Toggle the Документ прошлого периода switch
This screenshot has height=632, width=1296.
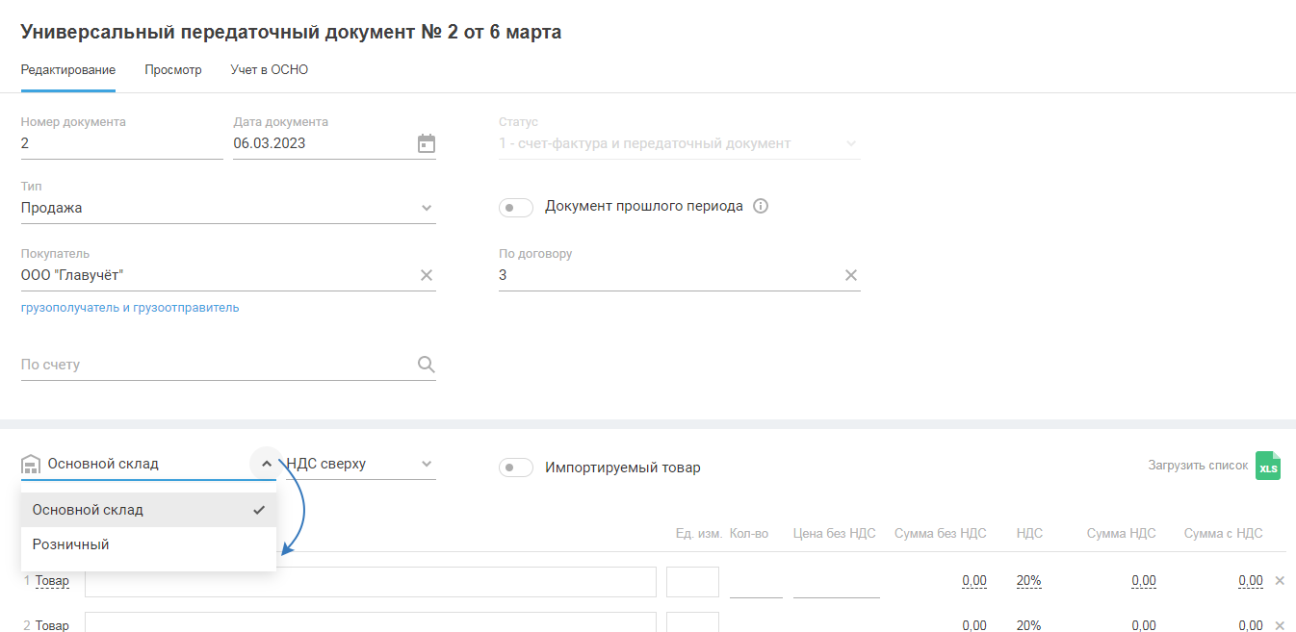pyautogui.click(x=516, y=208)
